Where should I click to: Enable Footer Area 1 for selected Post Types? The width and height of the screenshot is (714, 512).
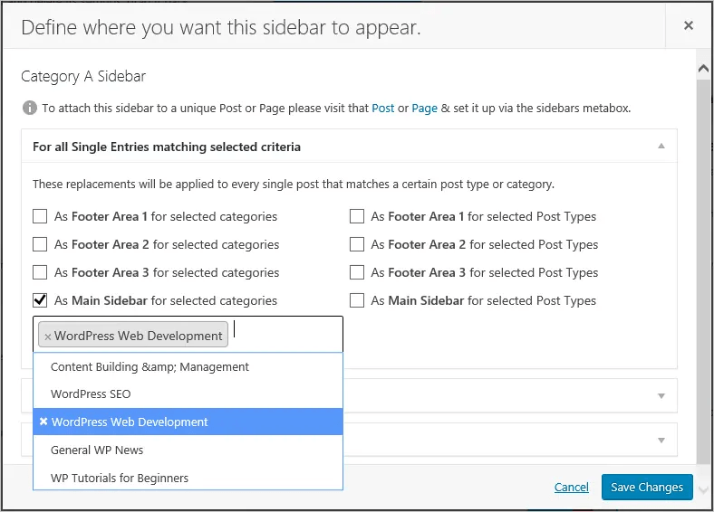point(356,216)
